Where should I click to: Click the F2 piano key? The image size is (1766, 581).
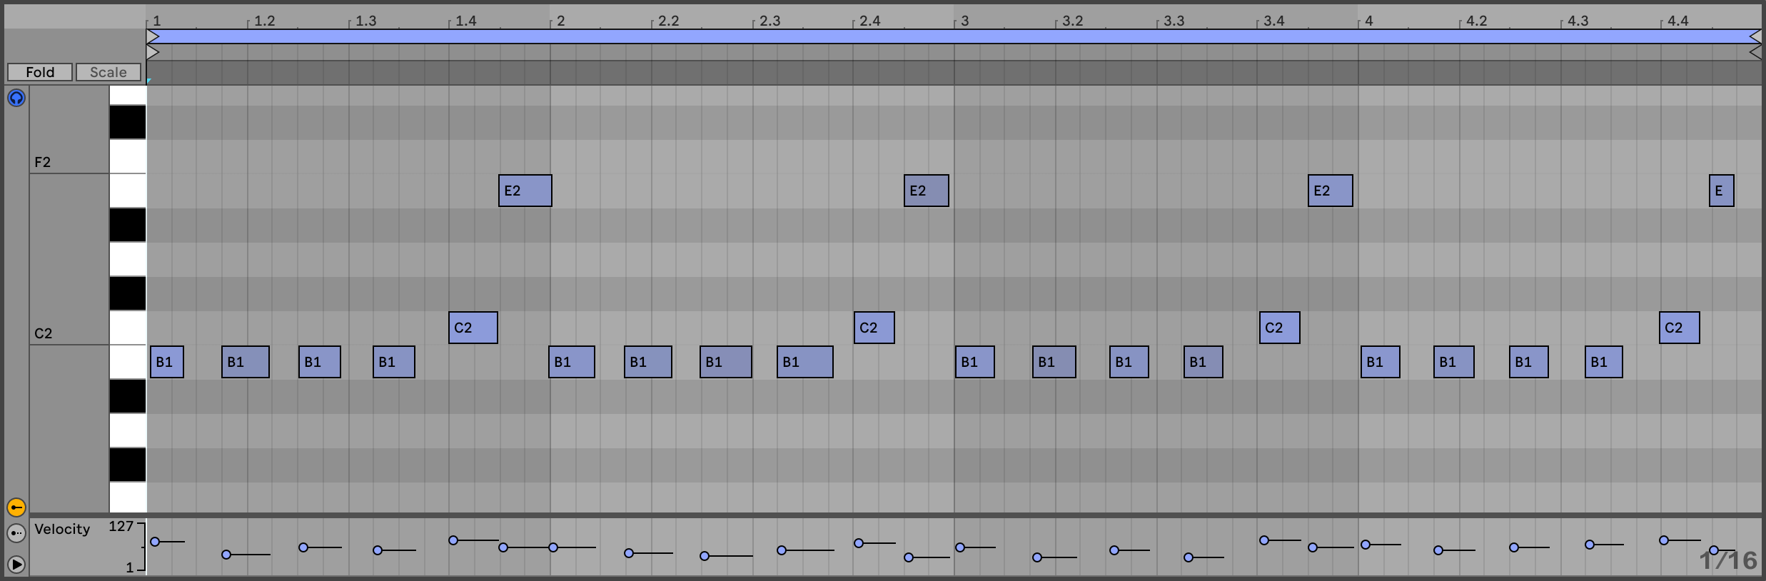(128, 156)
